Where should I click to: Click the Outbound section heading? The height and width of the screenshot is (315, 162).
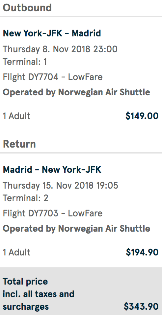[x=27, y=8]
